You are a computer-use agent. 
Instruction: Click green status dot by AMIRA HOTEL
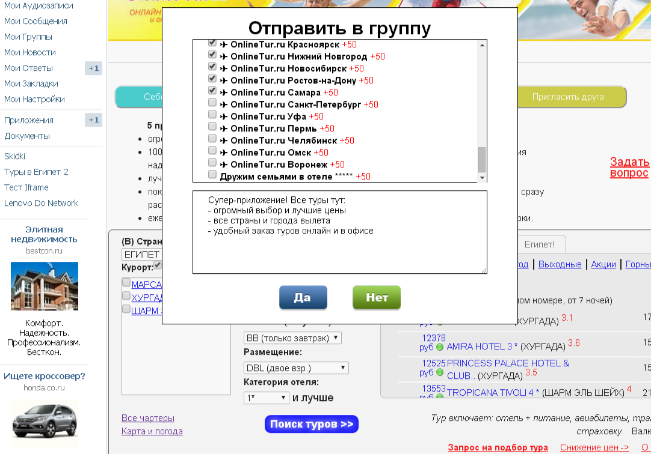440,347
